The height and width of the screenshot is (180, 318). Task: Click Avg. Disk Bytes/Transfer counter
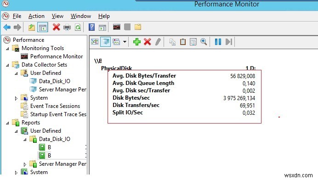144,76
